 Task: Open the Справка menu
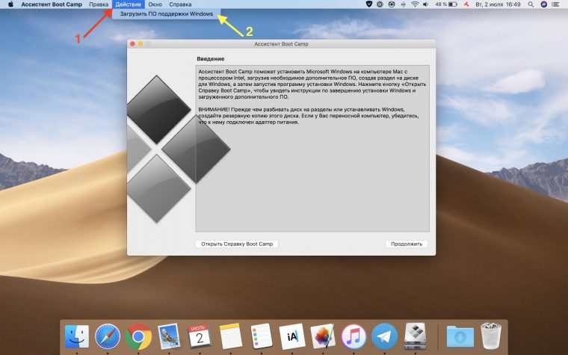pyautogui.click(x=180, y=4)
